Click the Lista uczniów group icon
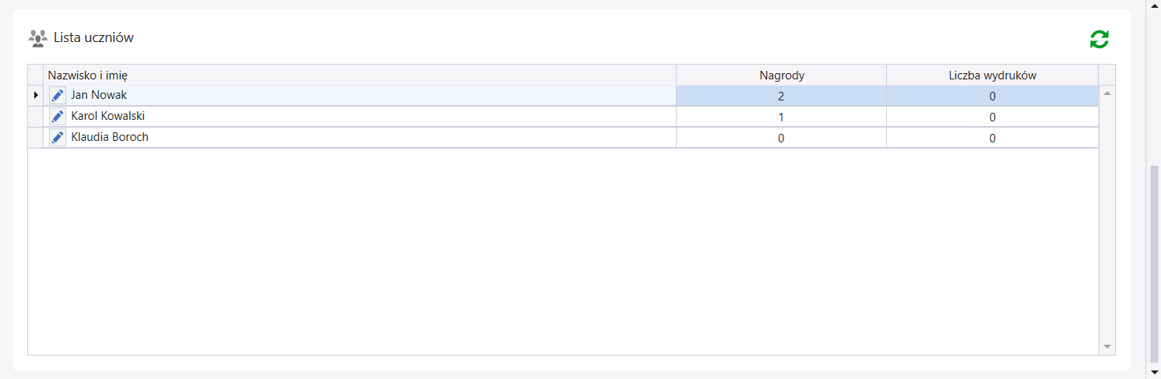 [37, 37]
